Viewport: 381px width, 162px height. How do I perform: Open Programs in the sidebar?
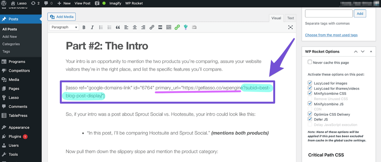pyautogui.click(x=21, y=62)
